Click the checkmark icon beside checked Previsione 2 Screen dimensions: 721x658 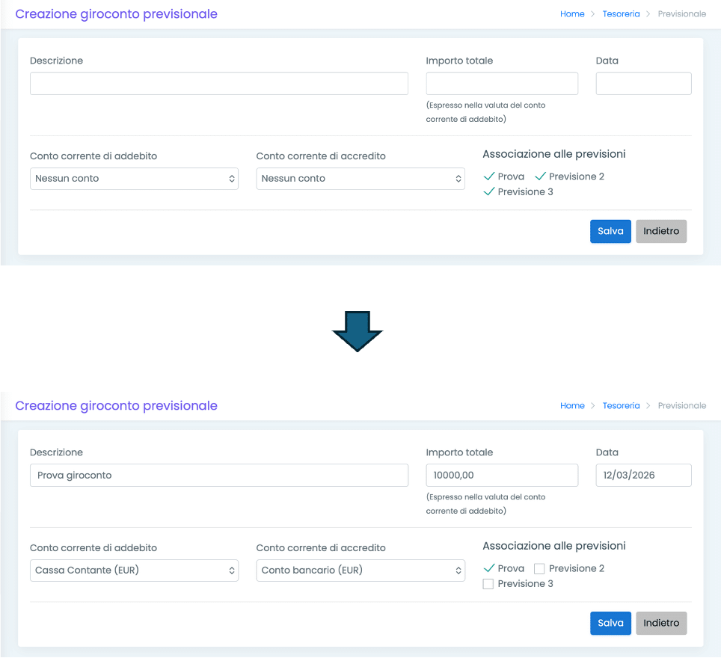click(x=540, y=176)
